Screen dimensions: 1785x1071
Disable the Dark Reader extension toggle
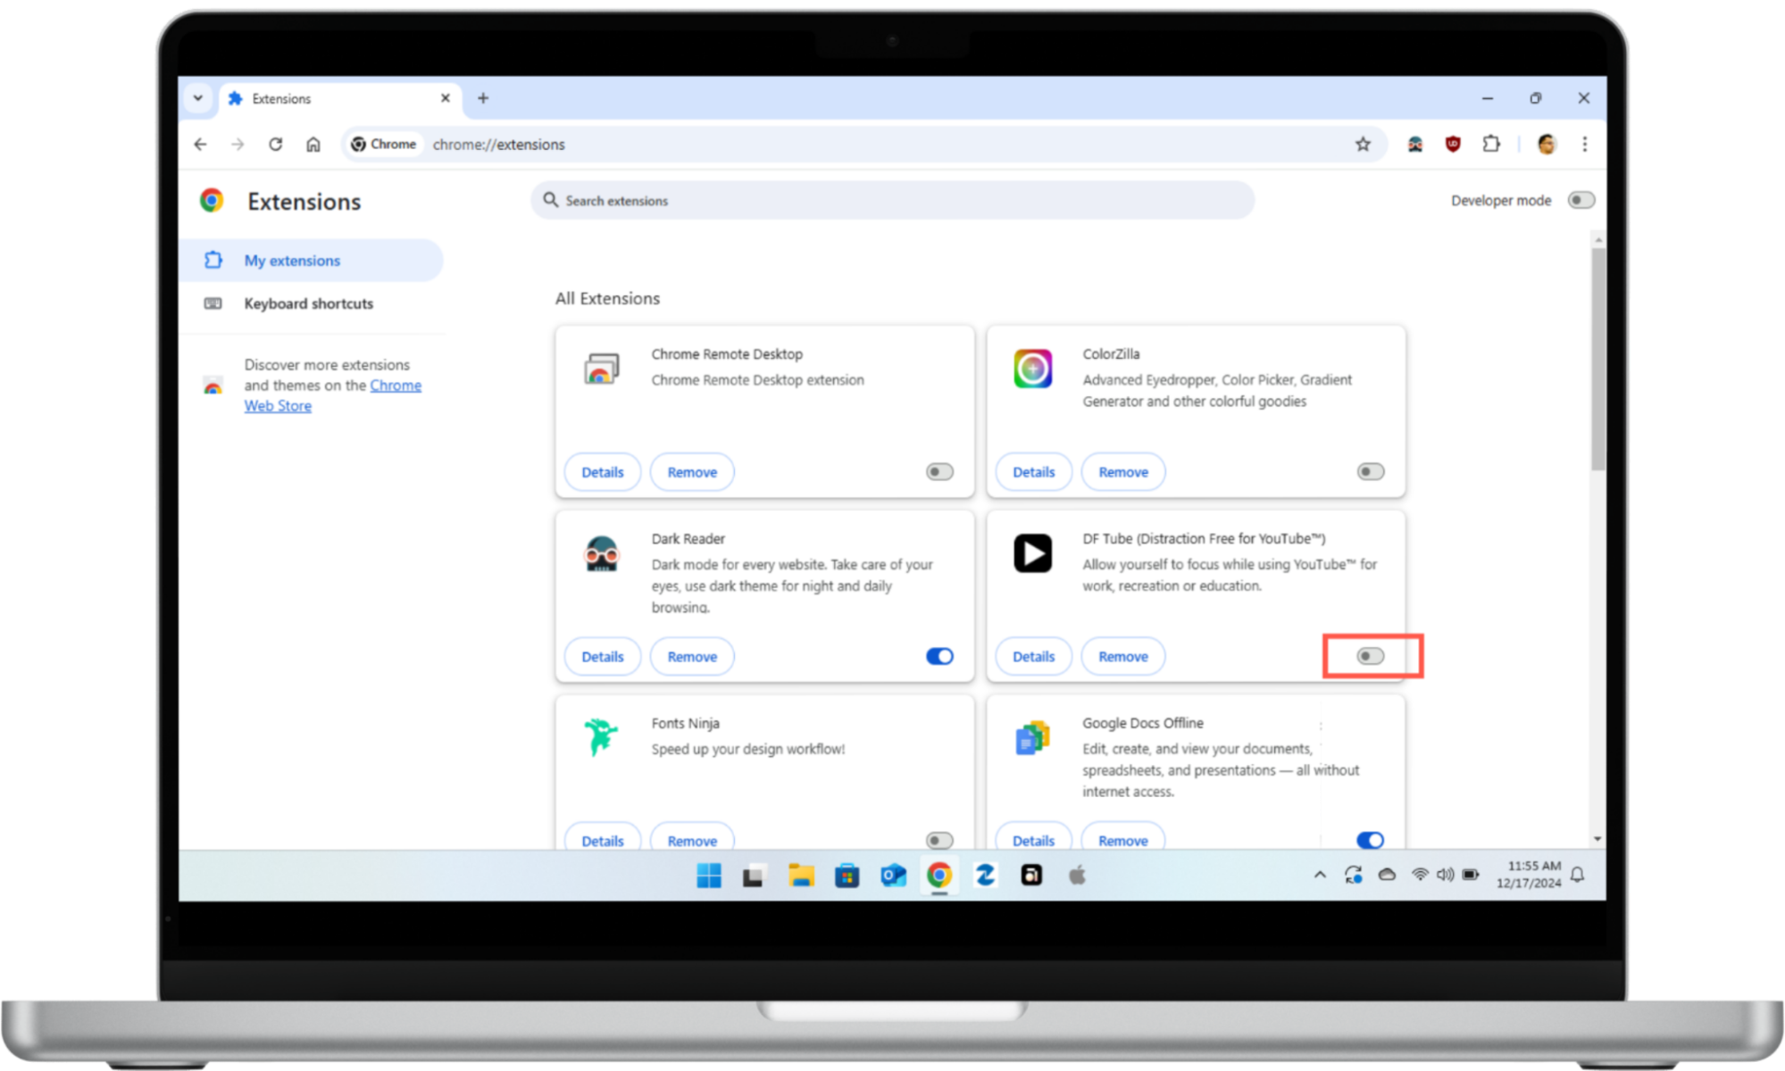pos(939,656)
